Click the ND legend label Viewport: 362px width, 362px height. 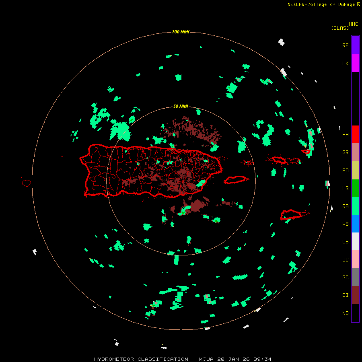coord(345,313)
